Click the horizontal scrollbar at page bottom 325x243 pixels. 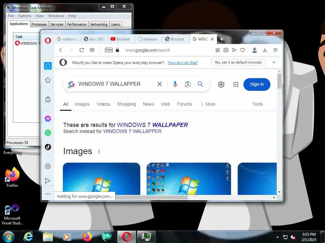[x=152, y=197]
